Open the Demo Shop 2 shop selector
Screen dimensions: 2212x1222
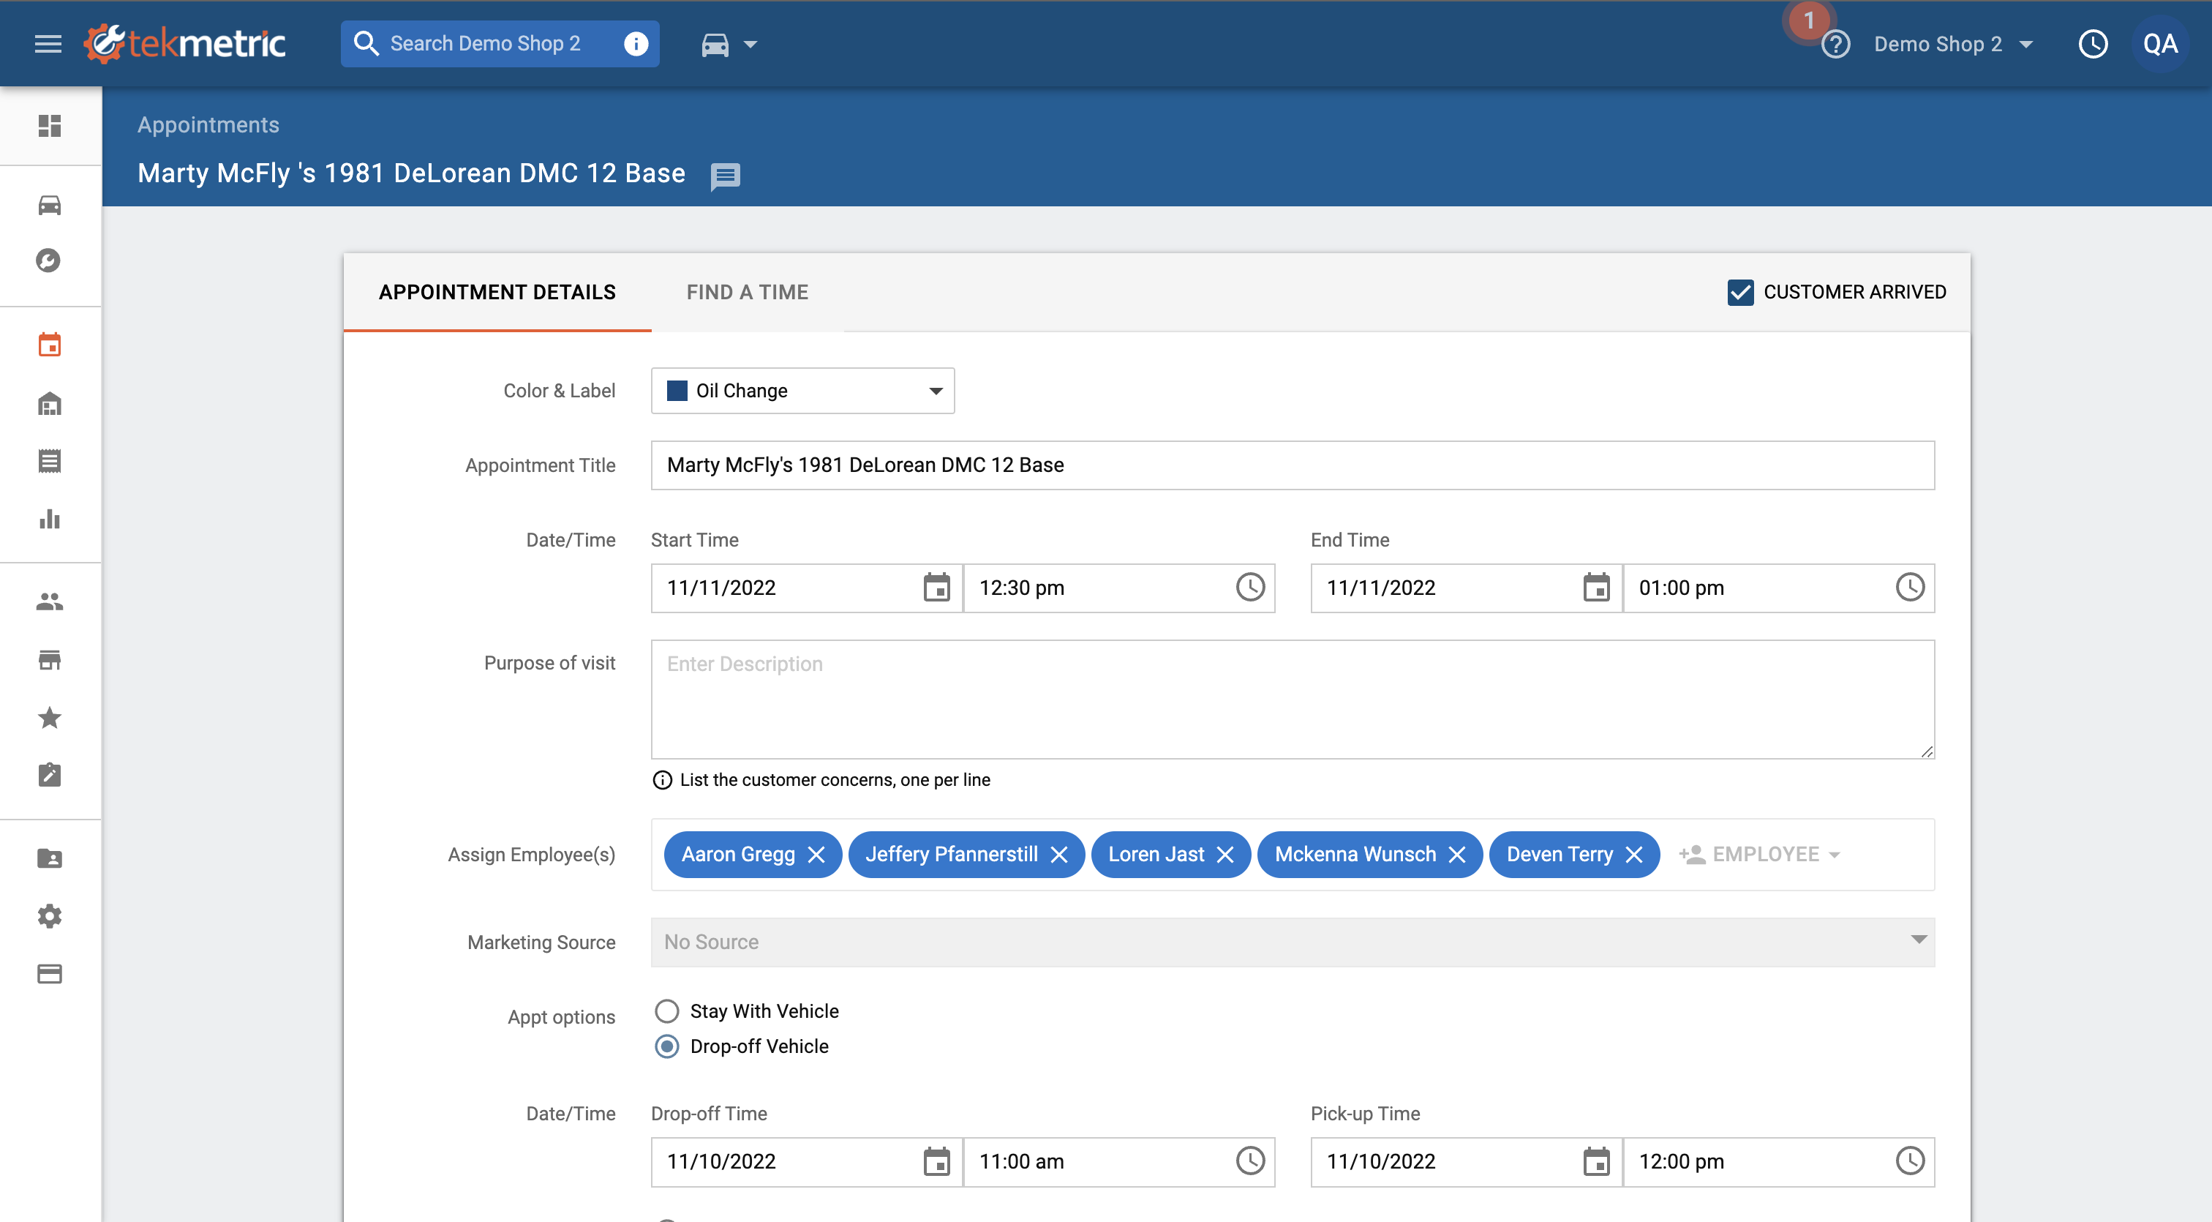coord(1954,44)
